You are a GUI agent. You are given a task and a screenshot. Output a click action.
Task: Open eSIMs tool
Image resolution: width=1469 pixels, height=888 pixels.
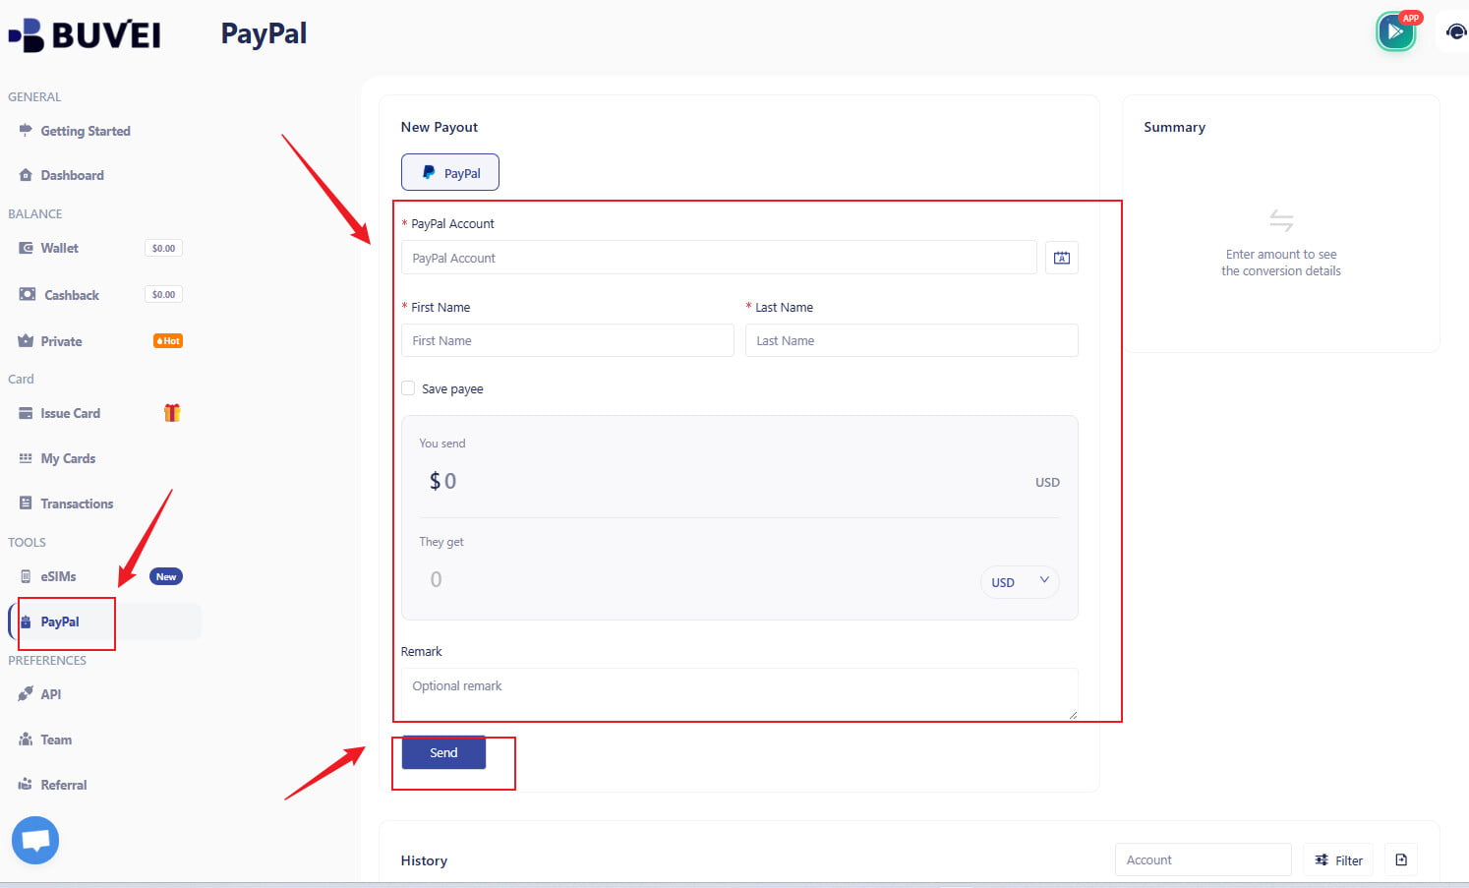[x=58, y=576]
